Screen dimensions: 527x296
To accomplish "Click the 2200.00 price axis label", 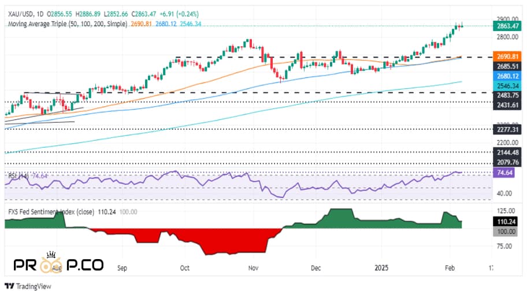I will [x=507, y=143].
